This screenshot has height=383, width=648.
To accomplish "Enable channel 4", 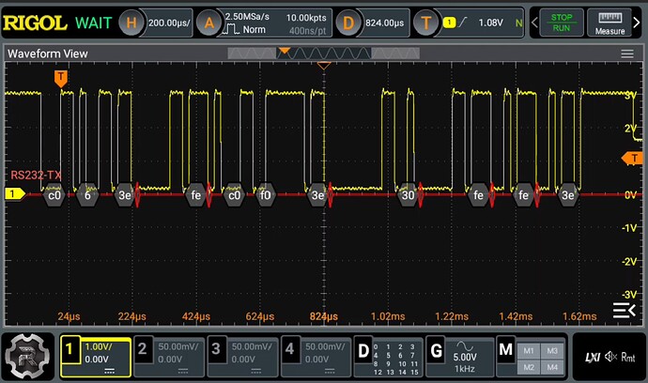I will coord(316,357).
